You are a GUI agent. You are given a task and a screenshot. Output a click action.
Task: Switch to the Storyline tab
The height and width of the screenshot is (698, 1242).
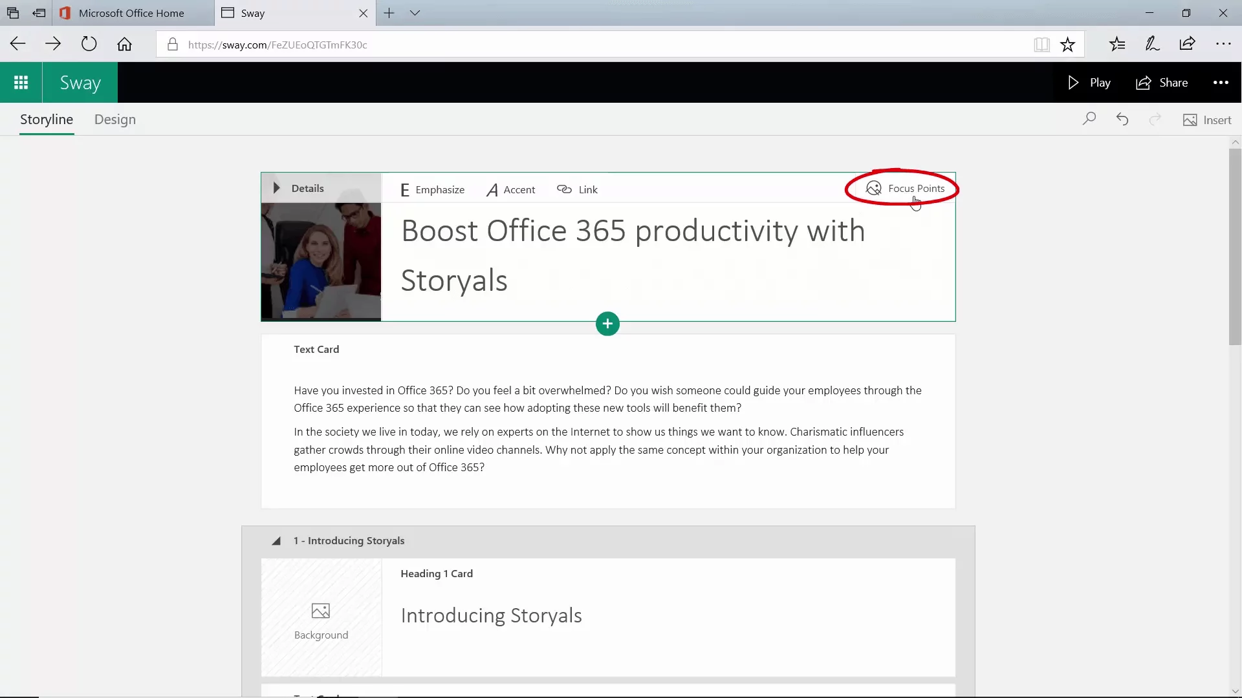point(47,120)
